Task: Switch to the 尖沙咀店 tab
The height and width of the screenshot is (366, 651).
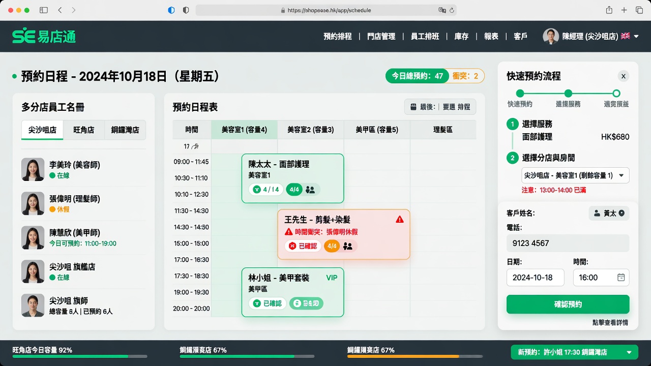Action: 42,130
